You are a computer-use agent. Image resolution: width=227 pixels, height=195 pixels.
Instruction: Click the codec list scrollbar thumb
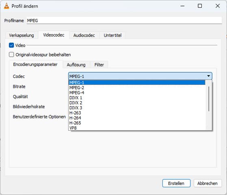[x=209, y=99]
